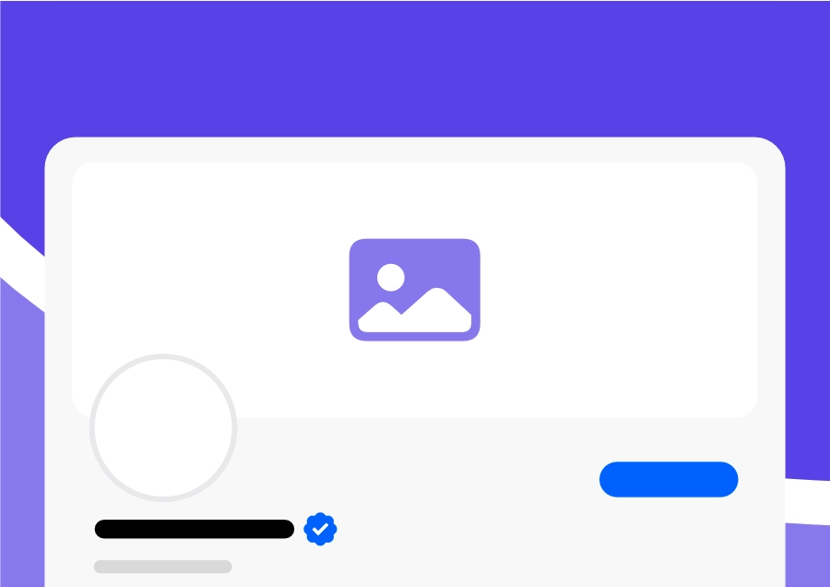Image resolution: width=830 pixels, height=587 pixels.
Task: Click the blue verified checkmark badge
Action: [x=320, y=529]
